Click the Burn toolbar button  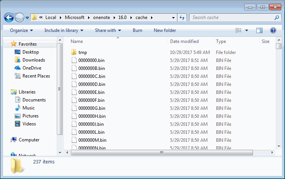(x=137, y=30)
